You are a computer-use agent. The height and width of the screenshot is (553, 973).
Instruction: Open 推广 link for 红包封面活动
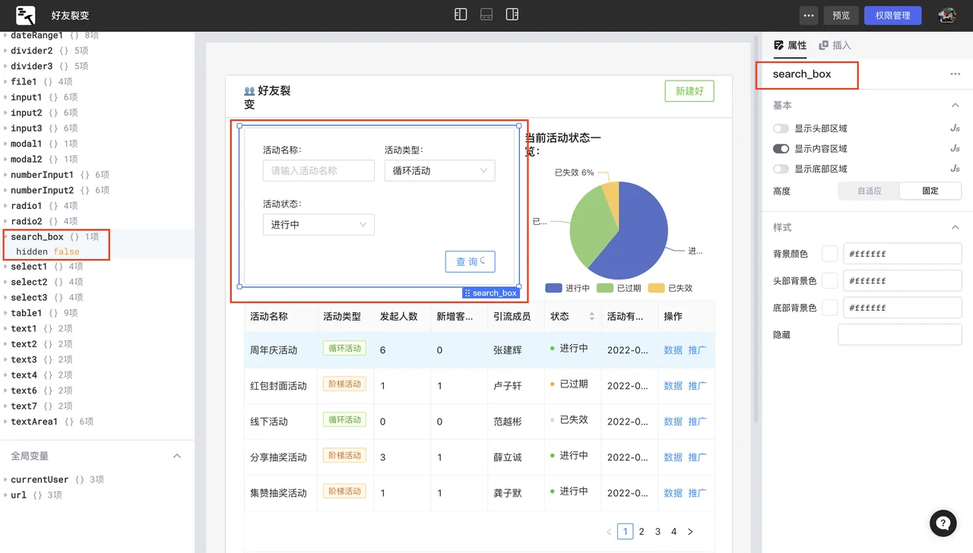click(x=697, y=386)
